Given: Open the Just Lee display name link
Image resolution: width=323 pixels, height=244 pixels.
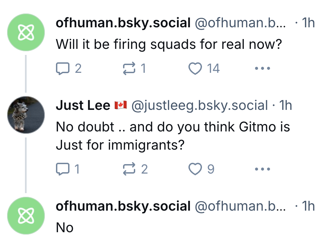Looking at the screenshot, I should point(83,105).
